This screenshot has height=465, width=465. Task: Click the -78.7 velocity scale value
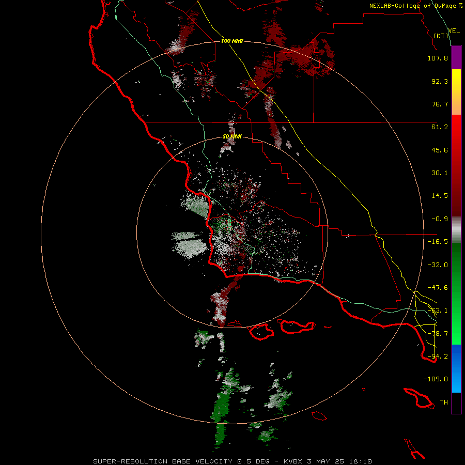tap(438, 334)
